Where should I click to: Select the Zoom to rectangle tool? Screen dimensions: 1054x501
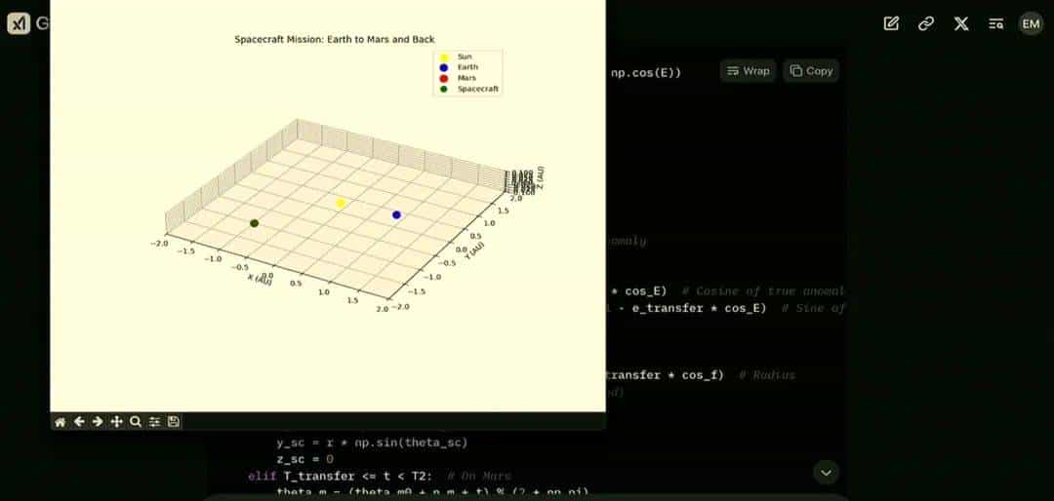[135, 422]
